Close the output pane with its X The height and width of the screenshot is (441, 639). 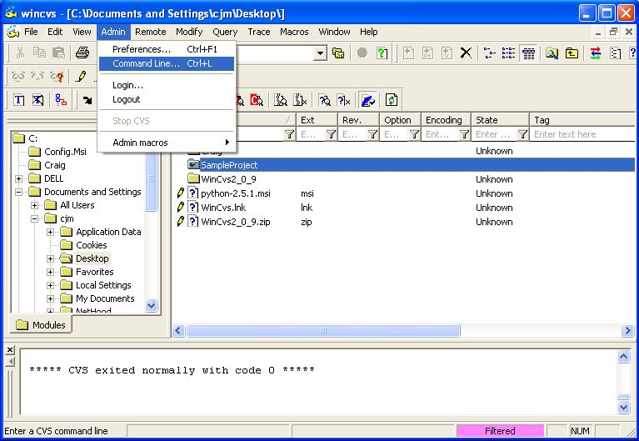coord(10,349)
